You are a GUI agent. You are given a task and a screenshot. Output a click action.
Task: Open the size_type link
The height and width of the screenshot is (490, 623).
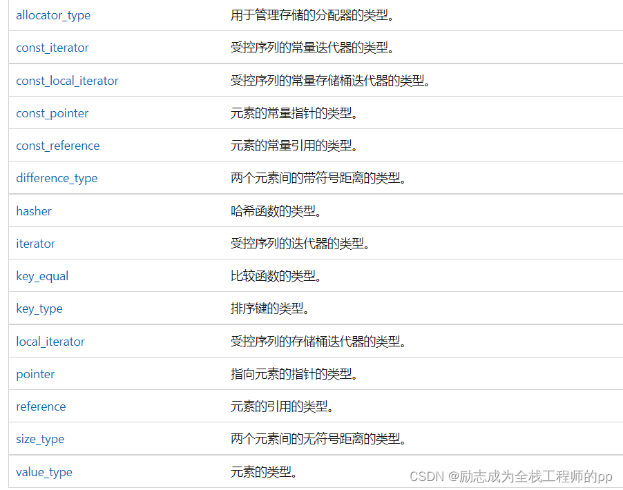(x=40, y=439)
